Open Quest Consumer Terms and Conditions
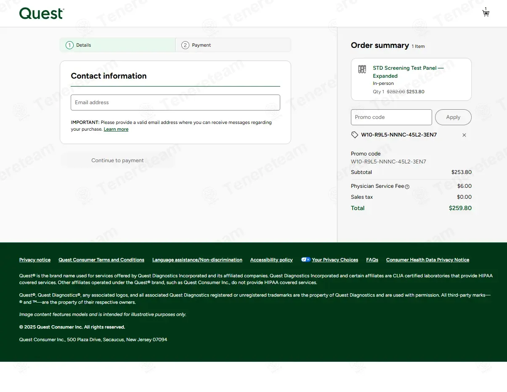 pyautogui.click(x=101, y=260)
